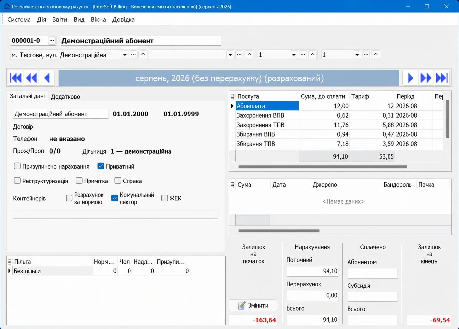Click the double-right fast-forward period arrow

click(x=426, y=78)
